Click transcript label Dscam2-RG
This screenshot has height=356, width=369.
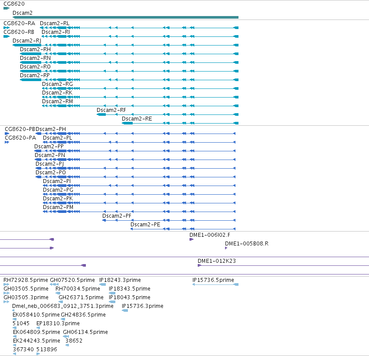tap(57, 84)
